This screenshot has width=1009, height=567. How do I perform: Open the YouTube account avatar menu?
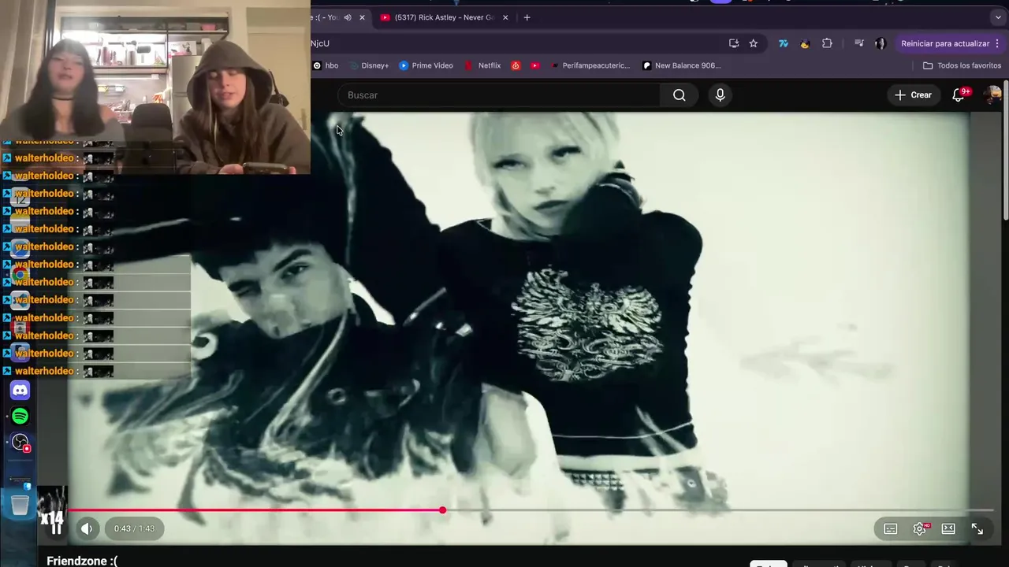(x=992, y=95)
